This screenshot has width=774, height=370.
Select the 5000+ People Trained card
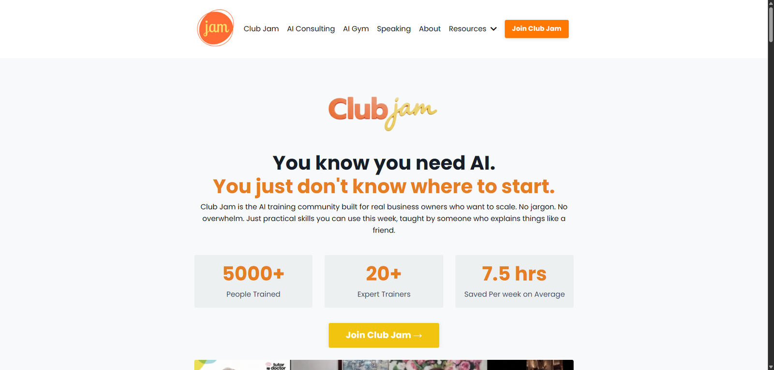[253, 281]
